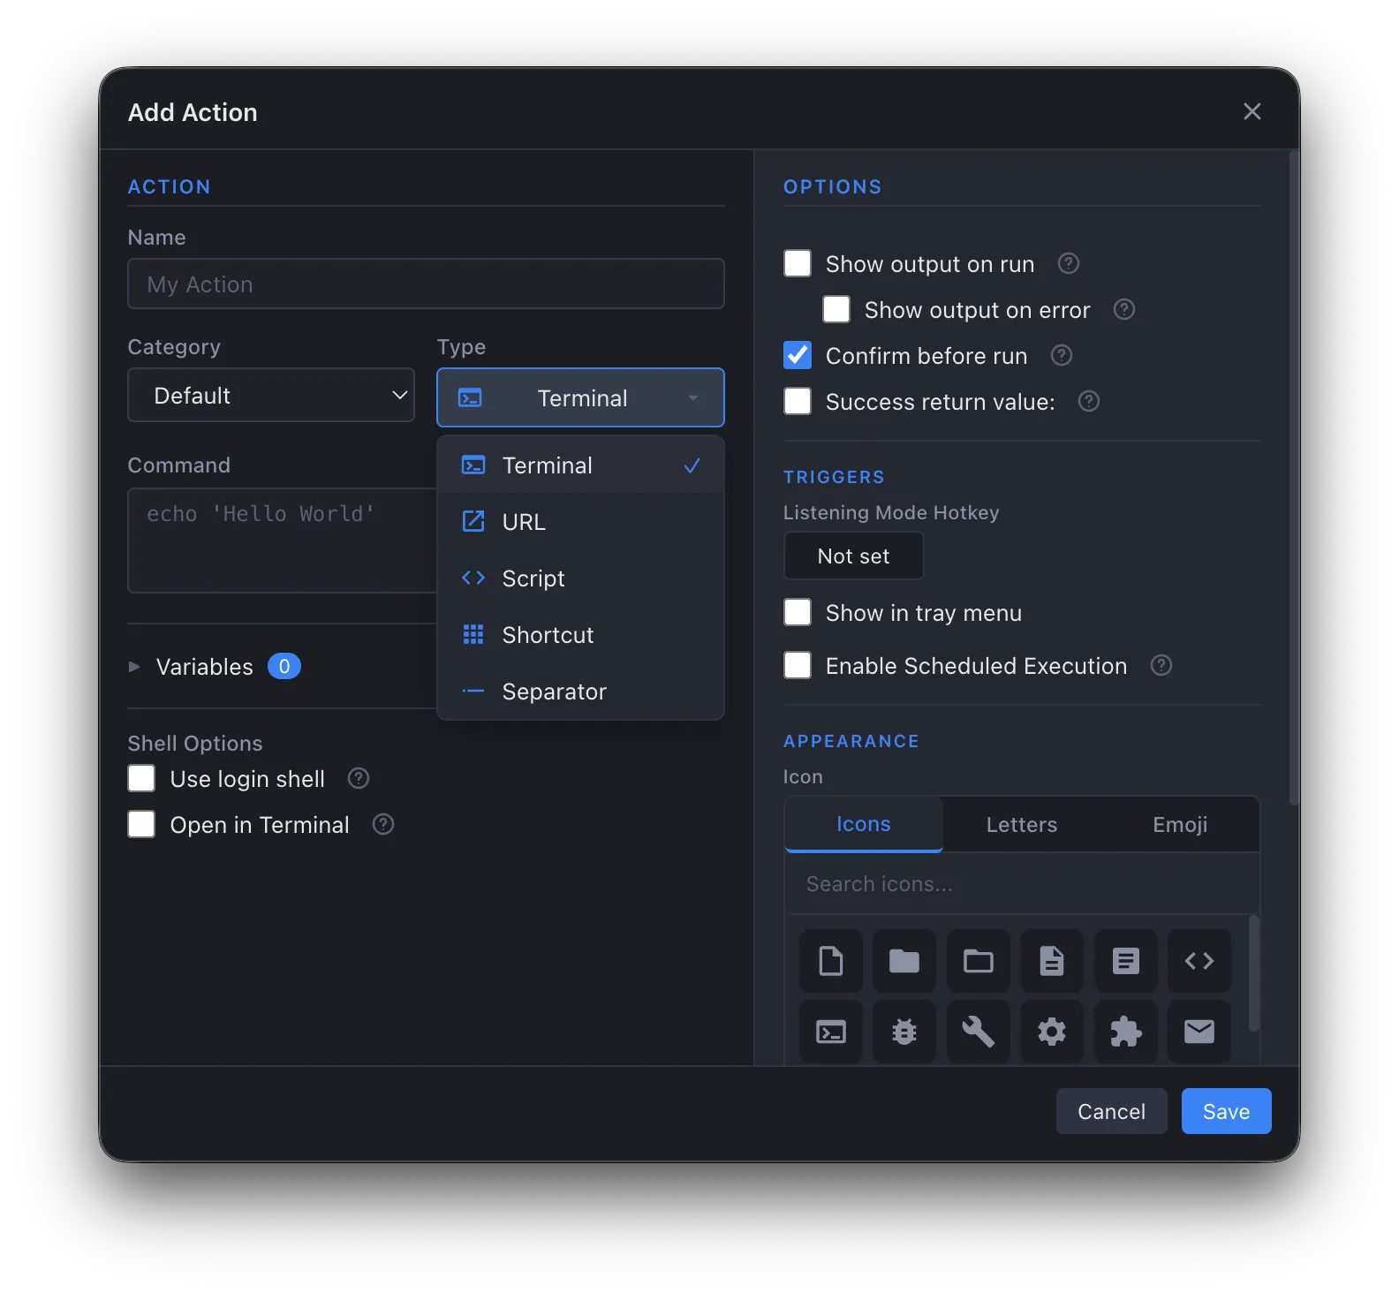This screenshot has width=1399, height=1293.
Task: Enable Success return value checkbox
Action: pyautogui.click(x=798, y=401)
